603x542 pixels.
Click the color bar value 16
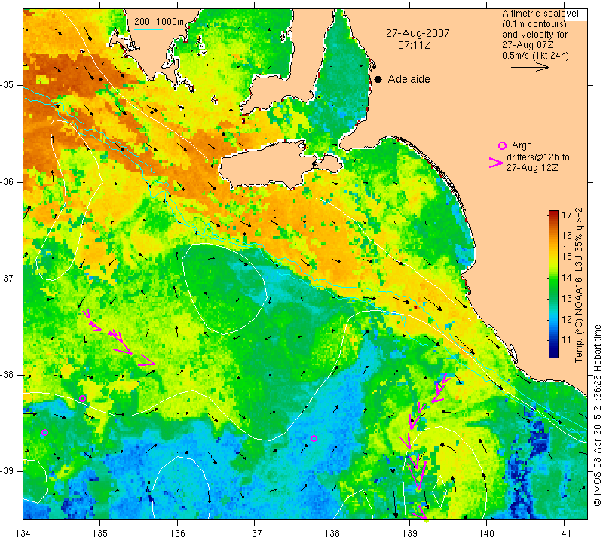pos(567,236)
